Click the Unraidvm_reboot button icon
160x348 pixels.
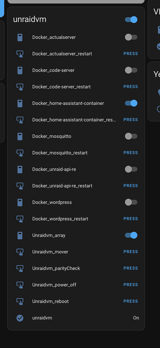point(20,301)
